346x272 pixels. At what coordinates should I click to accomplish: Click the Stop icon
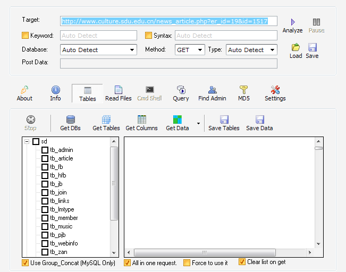coord(31,120)
